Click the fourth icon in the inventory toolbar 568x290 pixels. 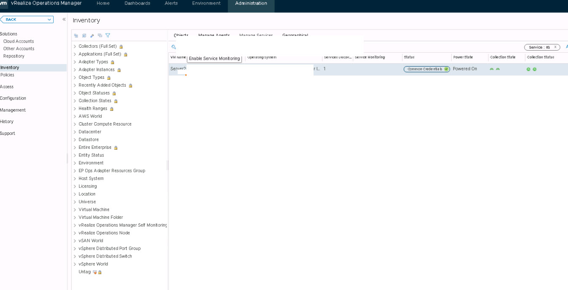[100, 36]
